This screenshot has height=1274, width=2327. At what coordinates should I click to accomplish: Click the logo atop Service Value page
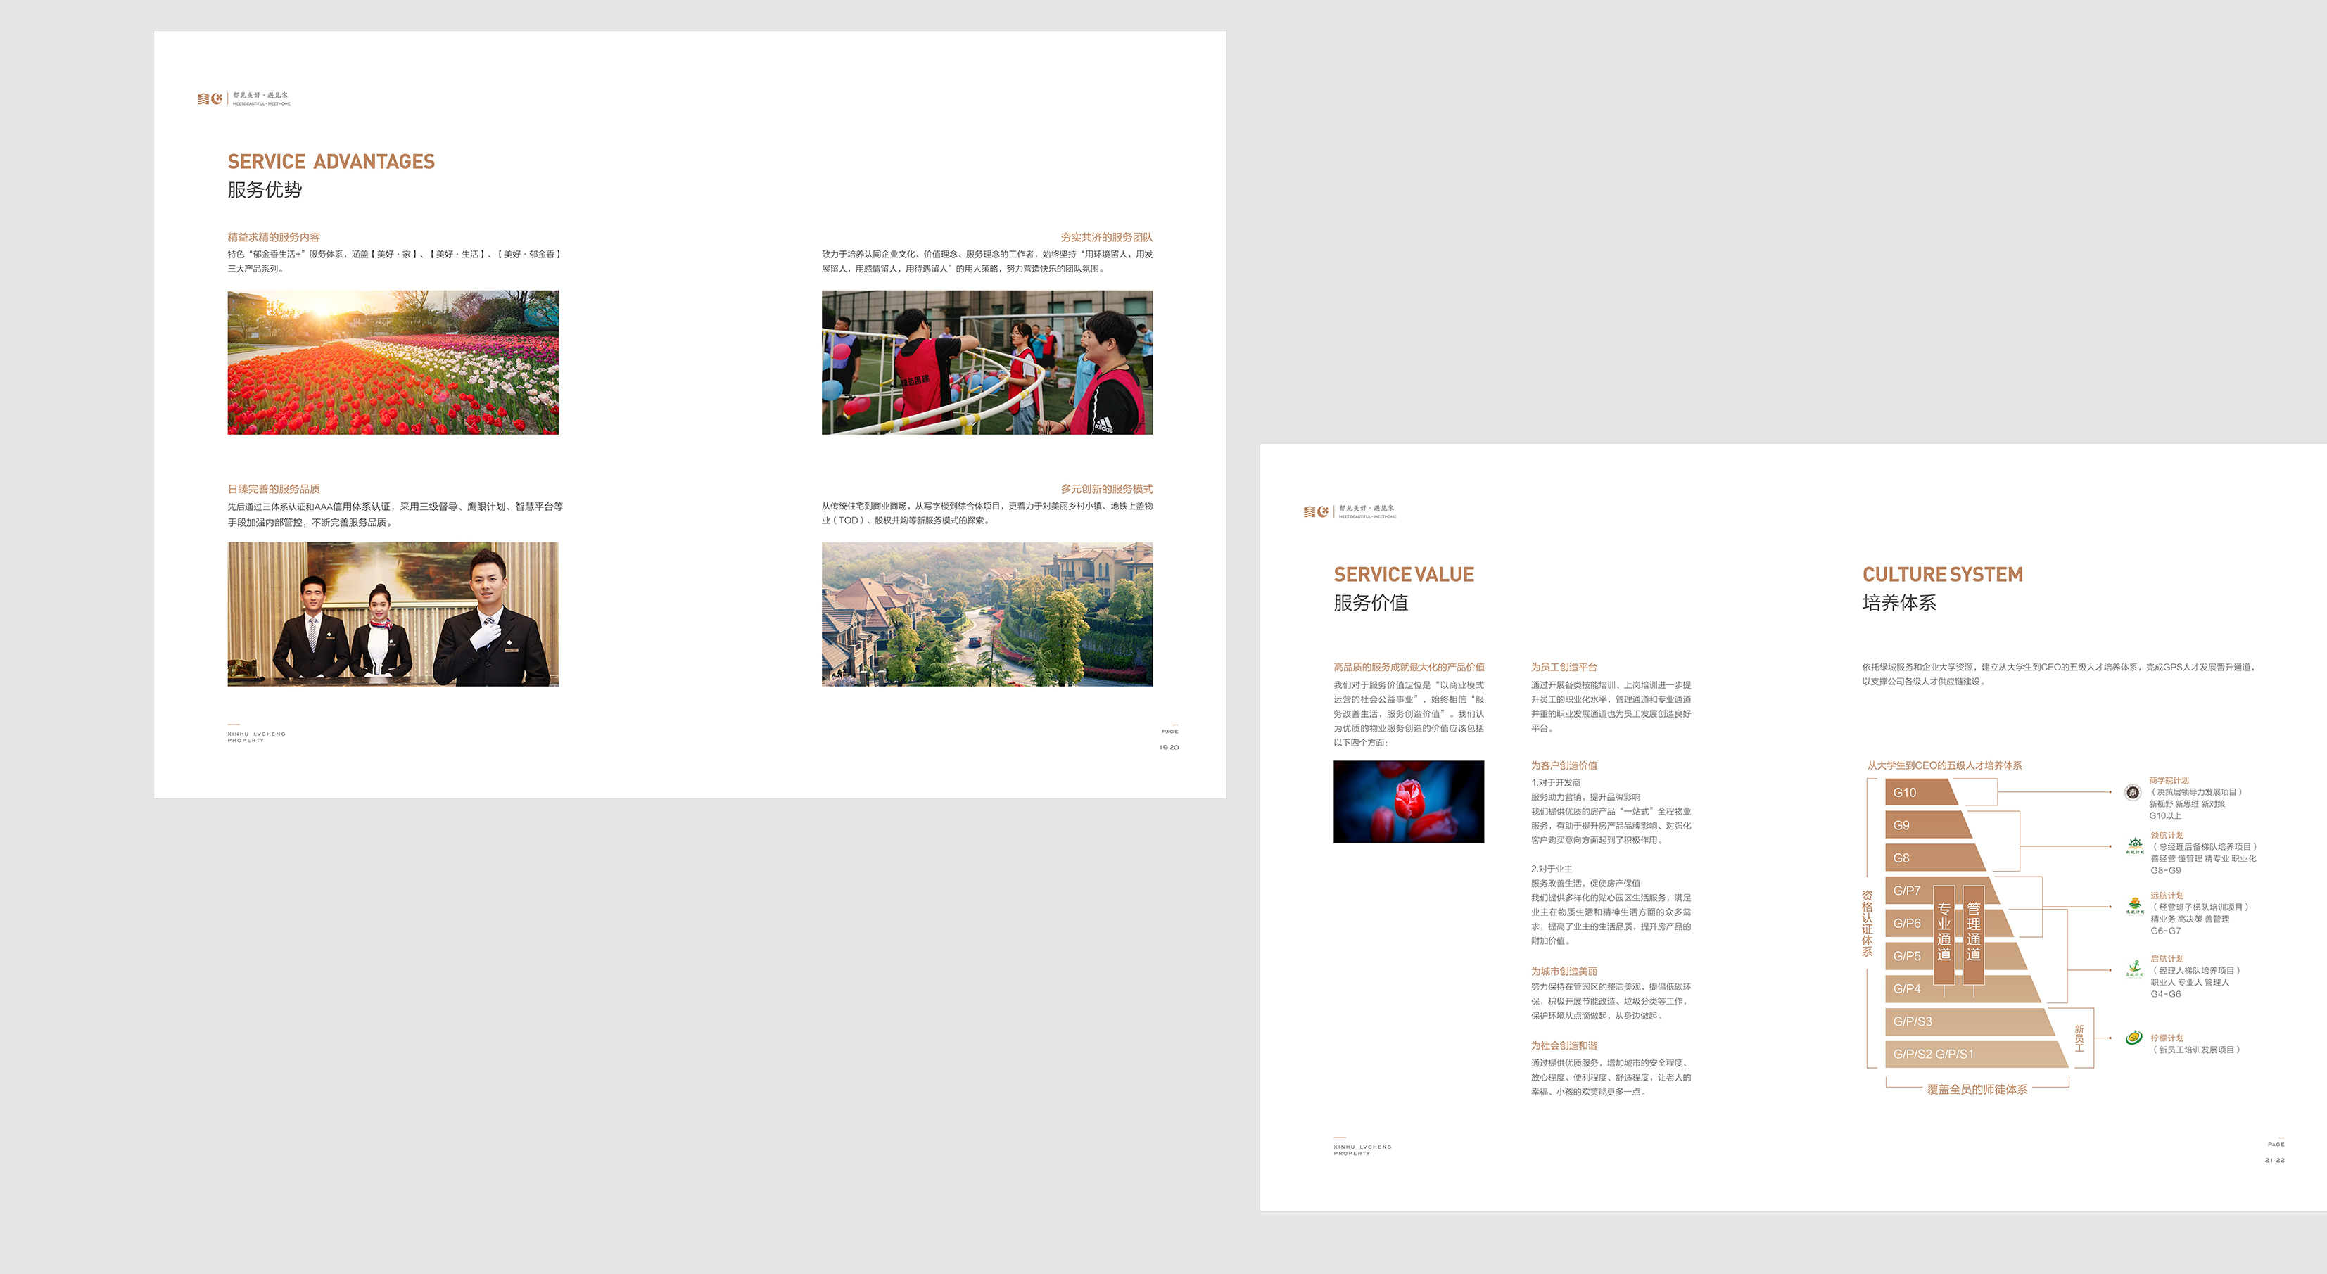pos(1315,512)
